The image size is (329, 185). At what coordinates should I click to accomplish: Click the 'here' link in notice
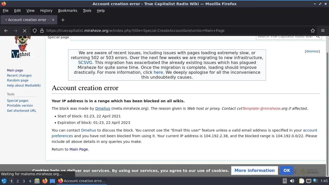[x=158, y=72]
